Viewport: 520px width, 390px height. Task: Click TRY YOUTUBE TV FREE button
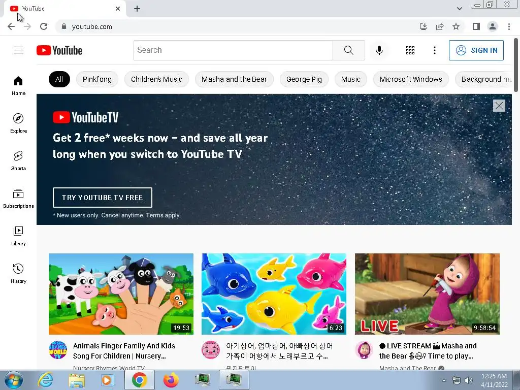(103, 198)
